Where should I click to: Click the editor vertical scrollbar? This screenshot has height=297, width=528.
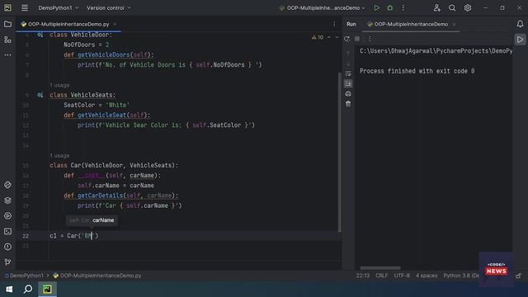(339, 152)
